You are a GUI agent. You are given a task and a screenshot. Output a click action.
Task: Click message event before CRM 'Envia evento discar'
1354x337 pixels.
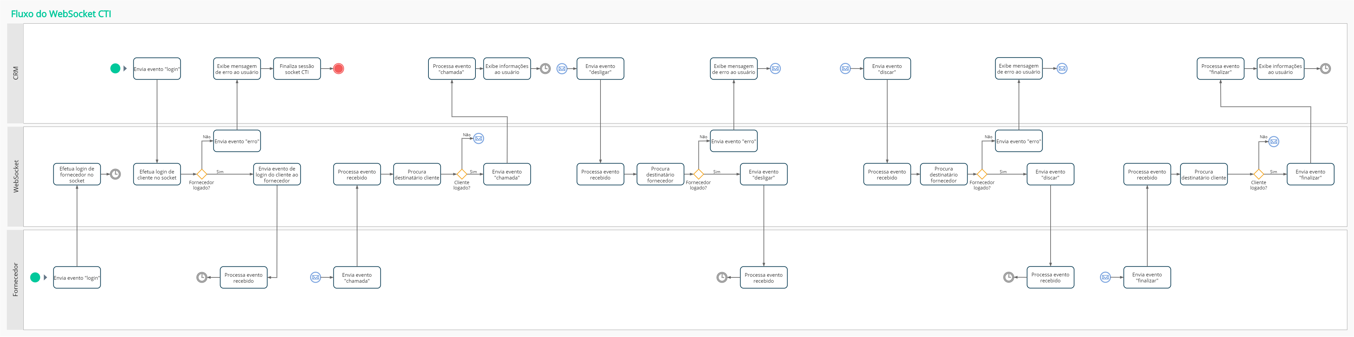[x=845, y=69]
